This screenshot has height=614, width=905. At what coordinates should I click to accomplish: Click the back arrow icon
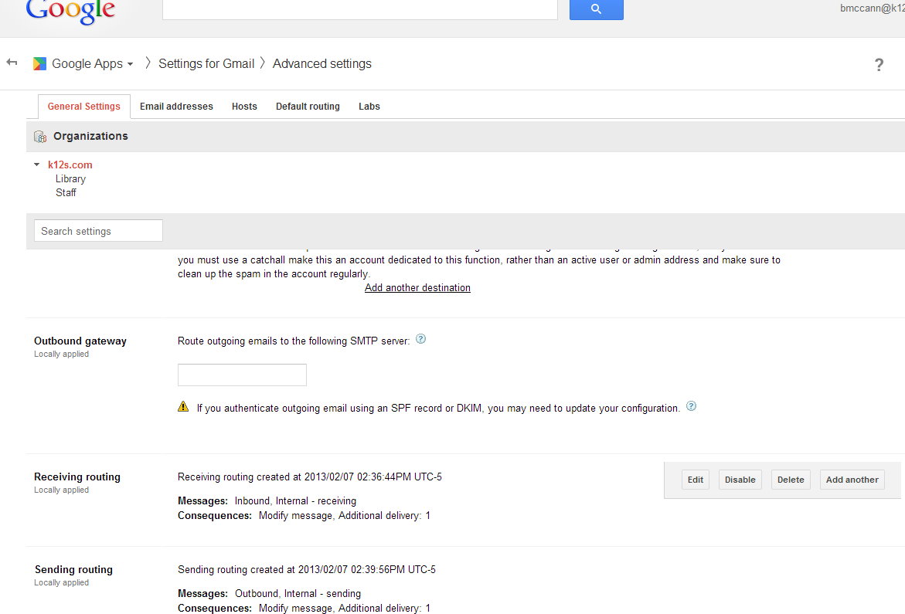point(12,63)
